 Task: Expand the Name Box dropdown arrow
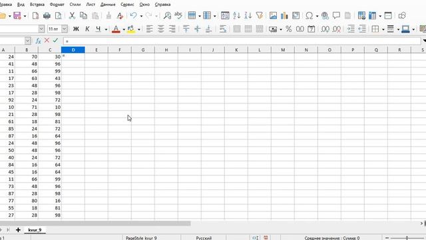(28, 41)
